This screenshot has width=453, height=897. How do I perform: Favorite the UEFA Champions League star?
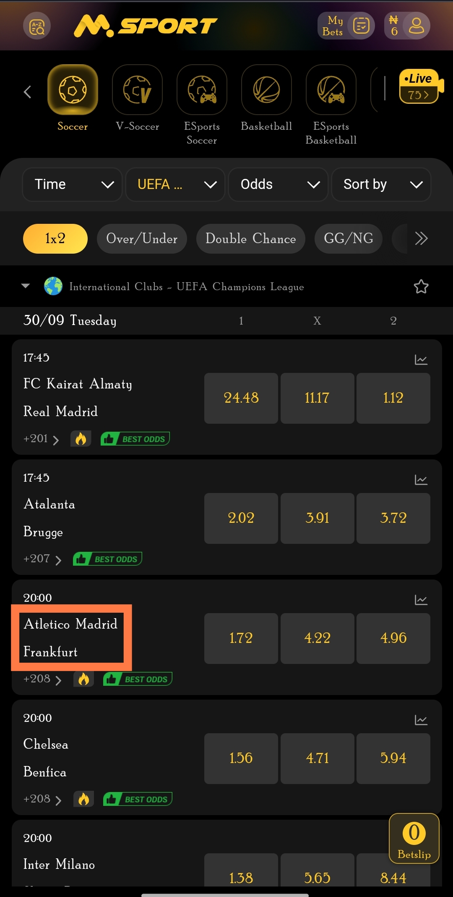pyautogui.click(x=421, y=287)
